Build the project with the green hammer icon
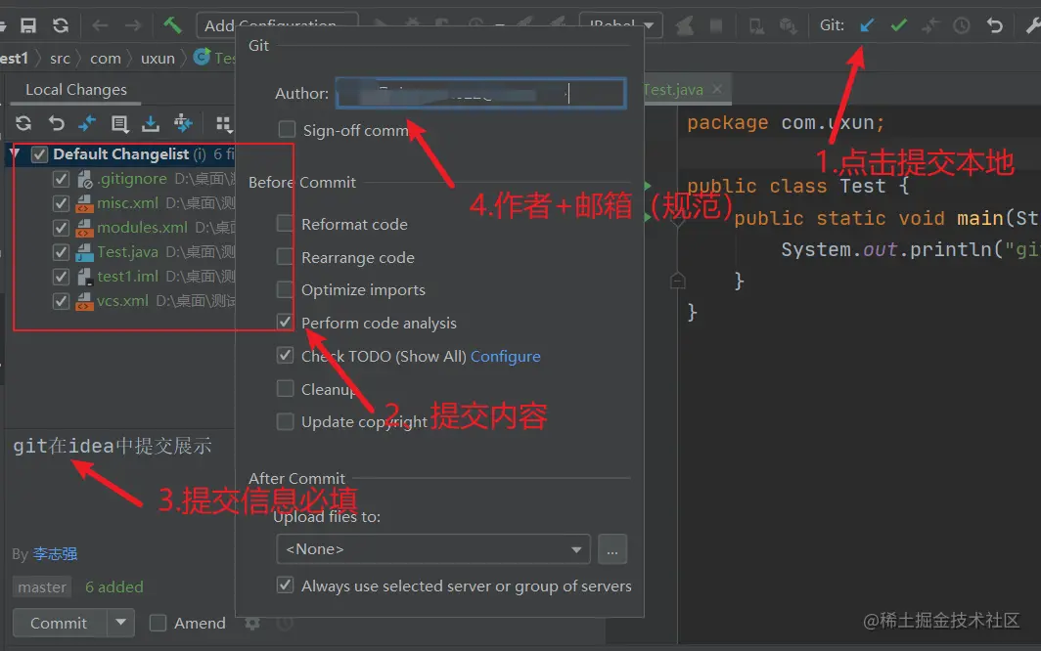 coord(172,25)
